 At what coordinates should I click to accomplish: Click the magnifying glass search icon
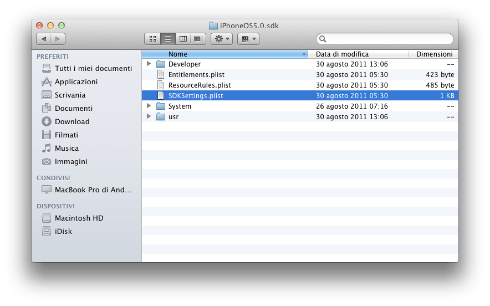(323, 39)
